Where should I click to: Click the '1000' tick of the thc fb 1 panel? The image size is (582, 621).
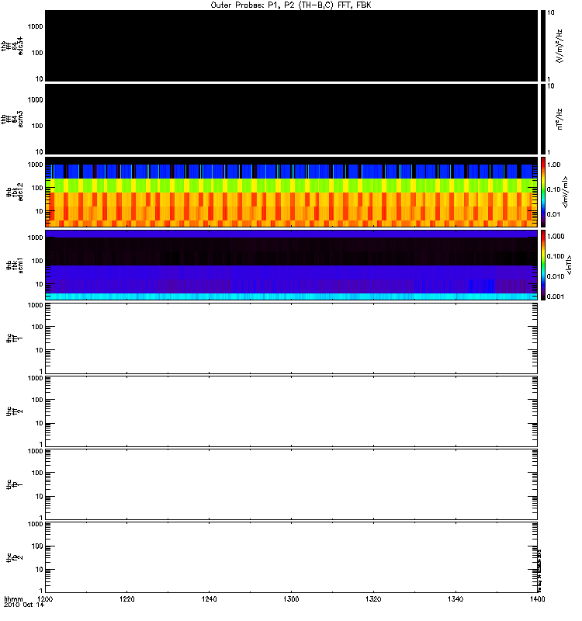(35, 451)
